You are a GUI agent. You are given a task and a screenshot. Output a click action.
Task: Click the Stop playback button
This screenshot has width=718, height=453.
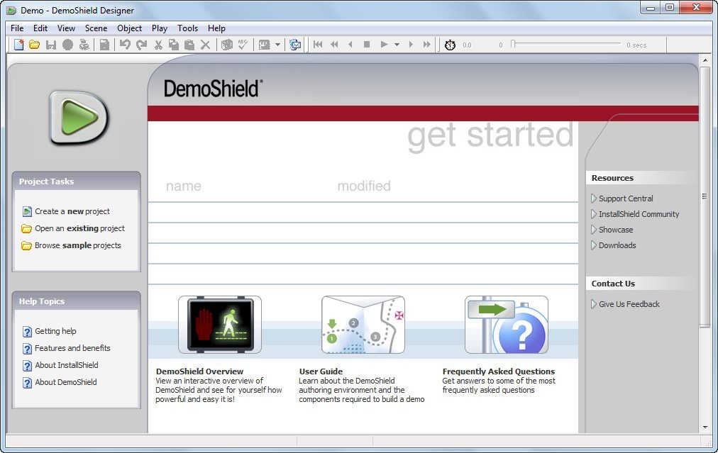pos(367,45)
